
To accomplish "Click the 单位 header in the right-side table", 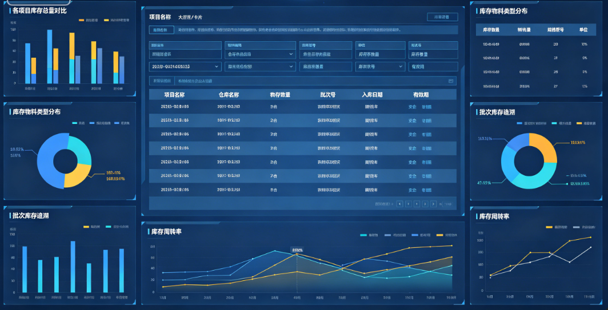I will (583, 30).
